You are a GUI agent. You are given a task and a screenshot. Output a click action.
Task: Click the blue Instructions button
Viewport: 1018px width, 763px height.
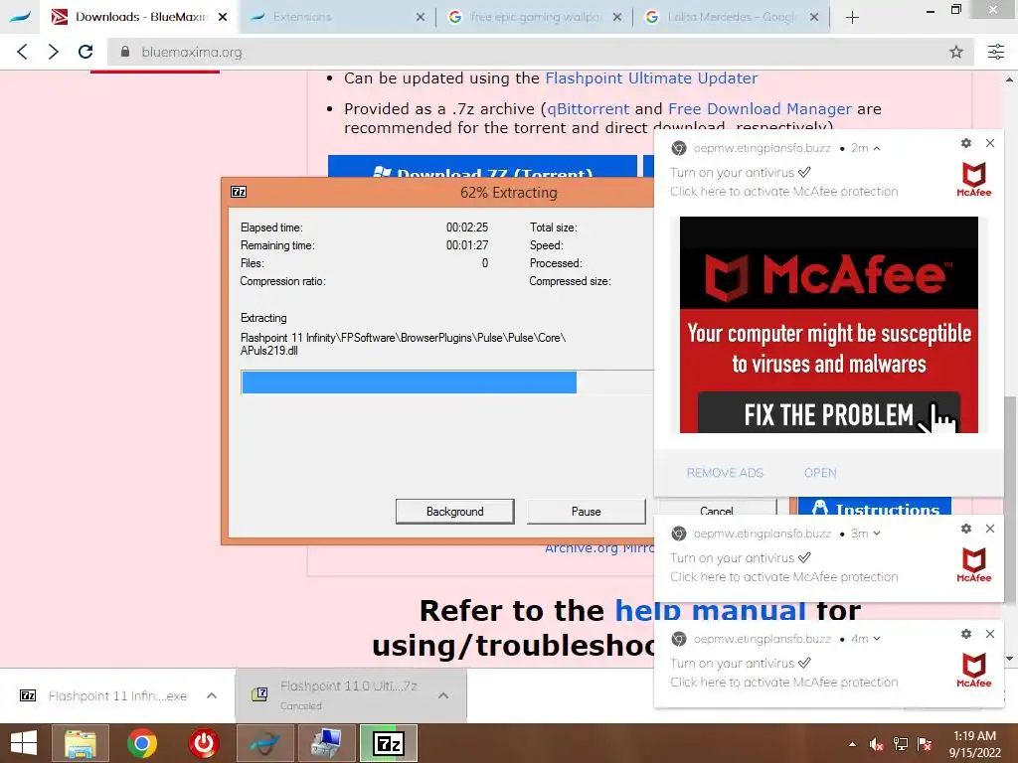coord(875,507)
